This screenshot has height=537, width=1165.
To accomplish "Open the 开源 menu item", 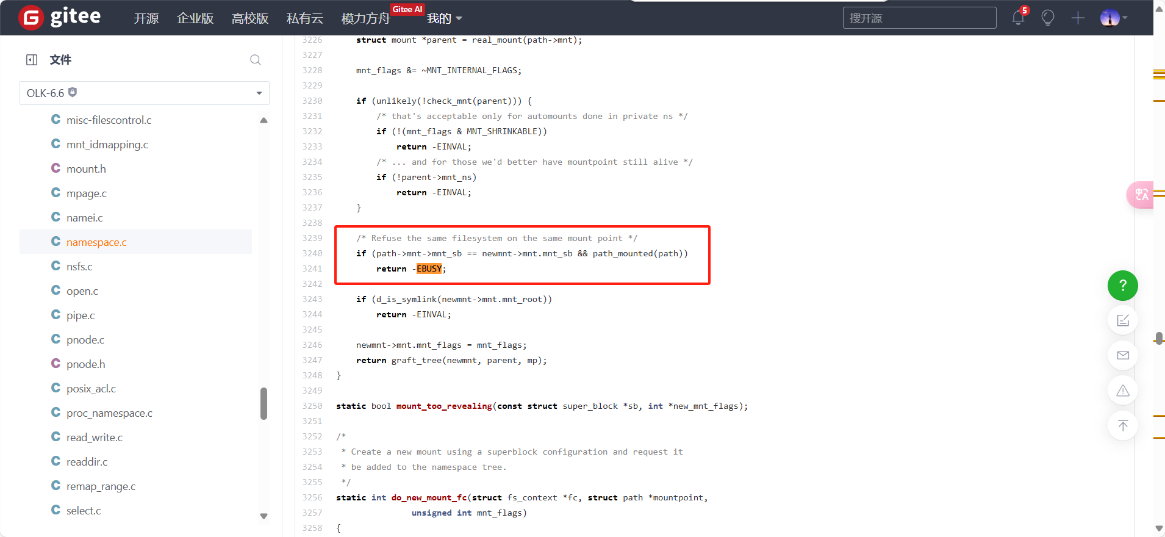I will click(146, 18).
